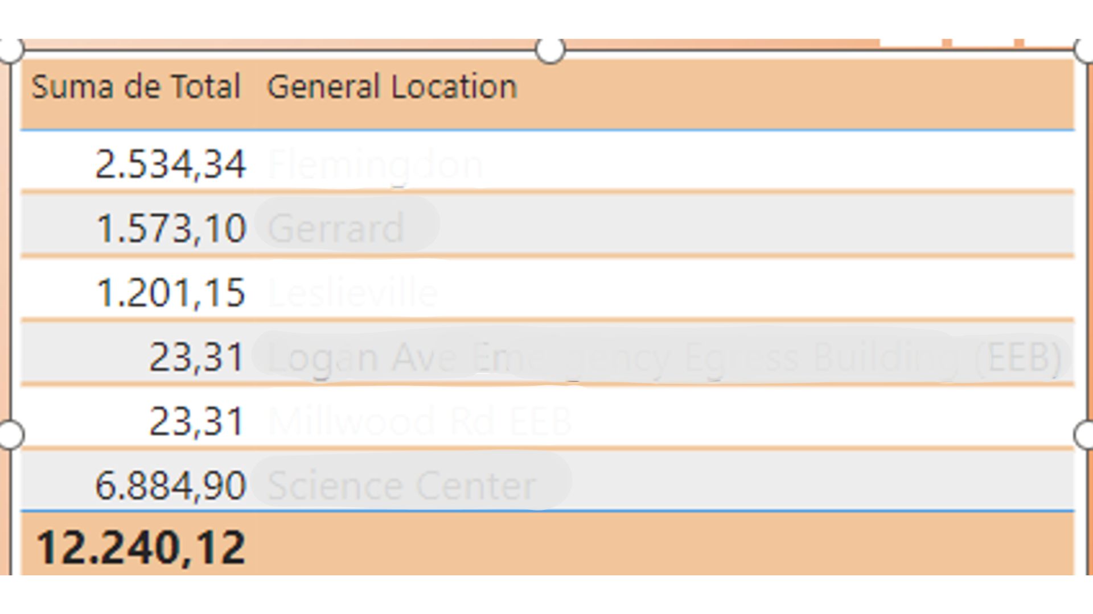Select the 1.573,10 value cell
This screenshot has height=614, width=1093.
point(171,229)
